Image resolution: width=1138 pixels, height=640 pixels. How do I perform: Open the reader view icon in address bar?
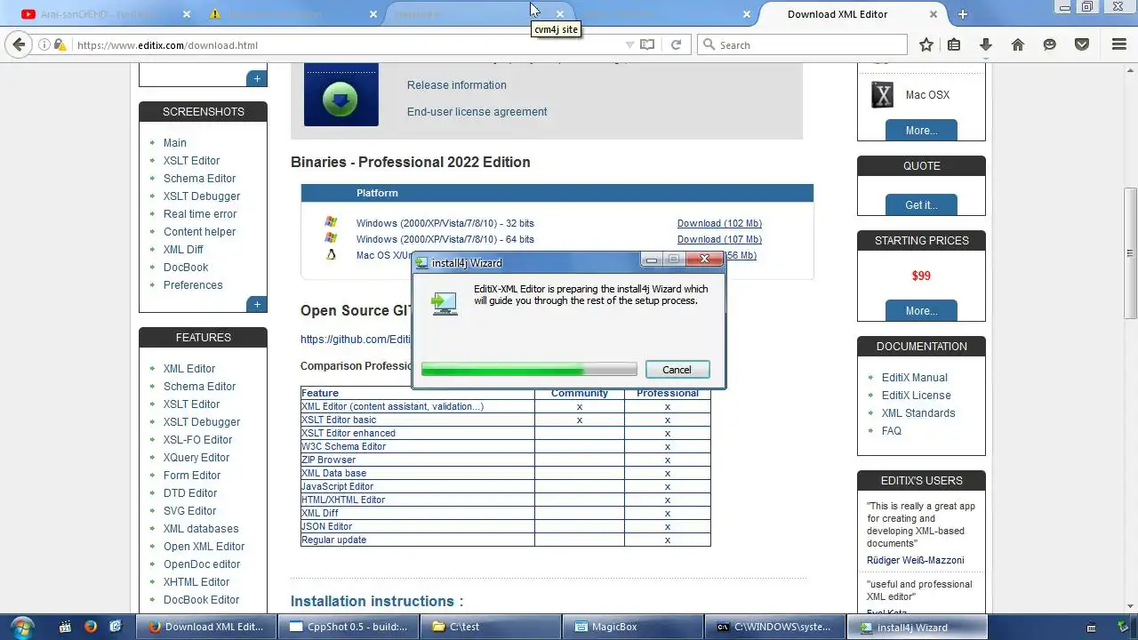pyautogui.click(x=647, y=44)
